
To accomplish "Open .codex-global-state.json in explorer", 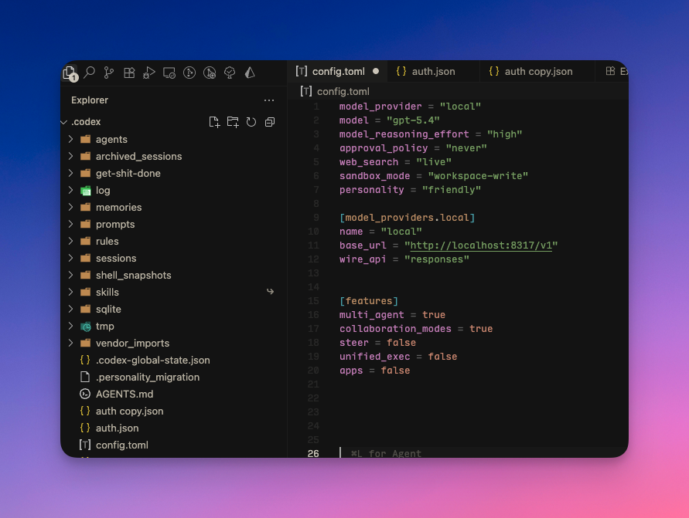I will point(152,360).
